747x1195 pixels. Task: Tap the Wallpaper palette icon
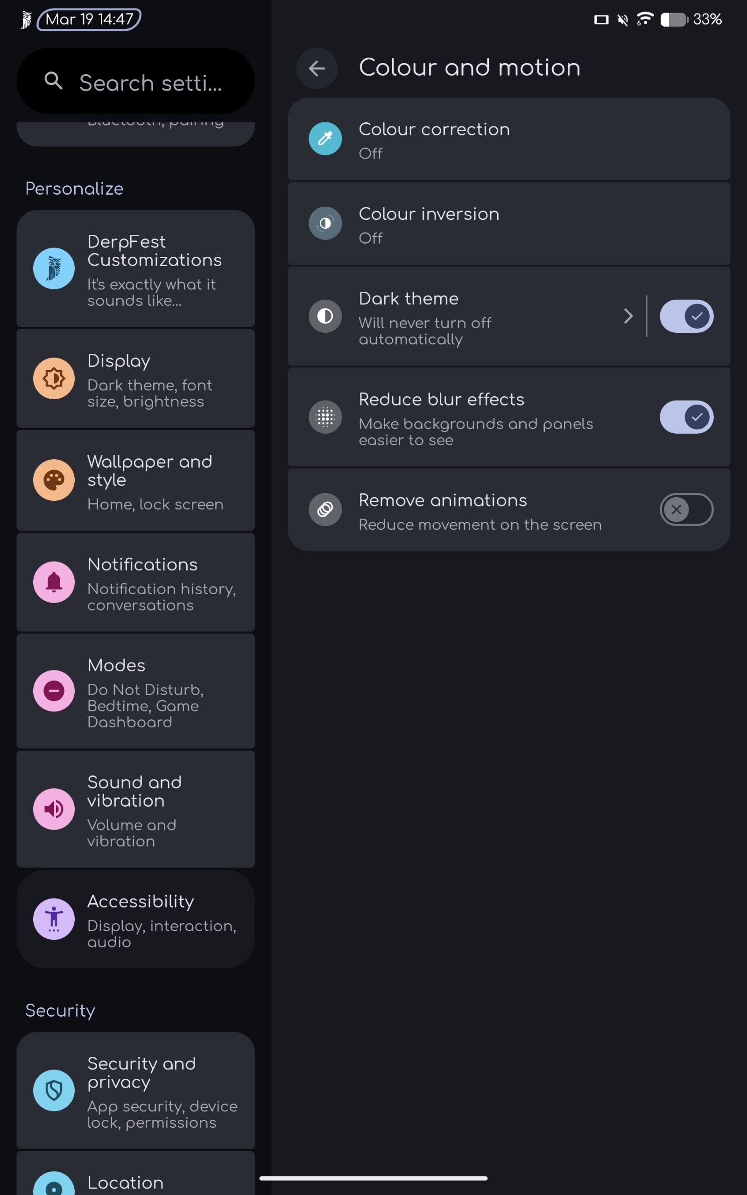[54, 480]
